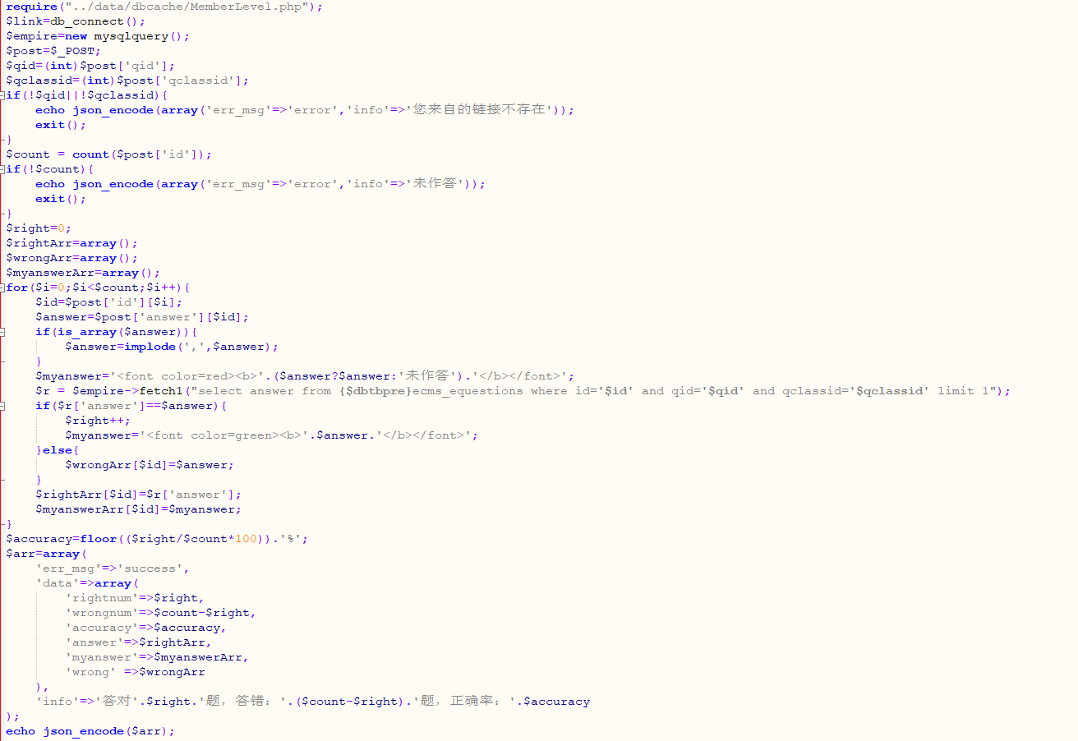
Task: Collapse the for($i=0;$i<$count;$i++) loop block
Action: coord(2,288)
